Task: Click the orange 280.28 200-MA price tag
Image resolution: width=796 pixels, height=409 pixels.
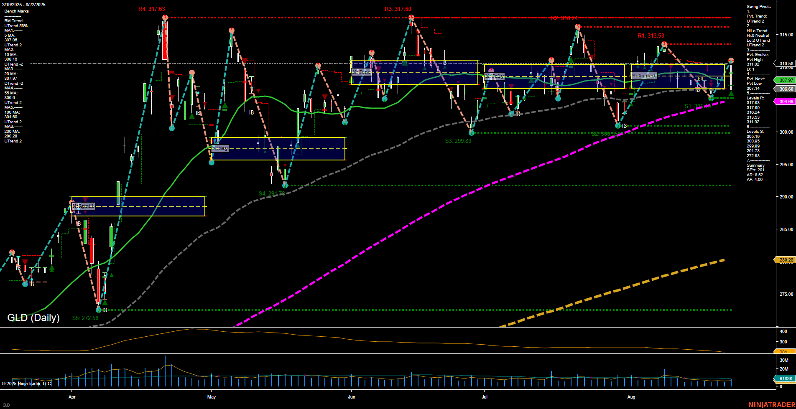Action: [x=786, y=260]
